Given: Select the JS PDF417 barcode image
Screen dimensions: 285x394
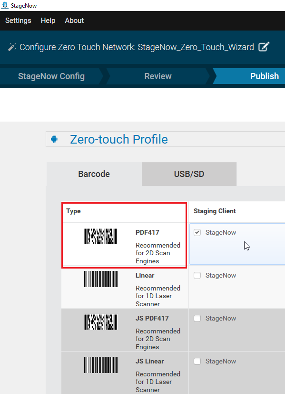Looking at the screenshot, I should coord(100,322).
